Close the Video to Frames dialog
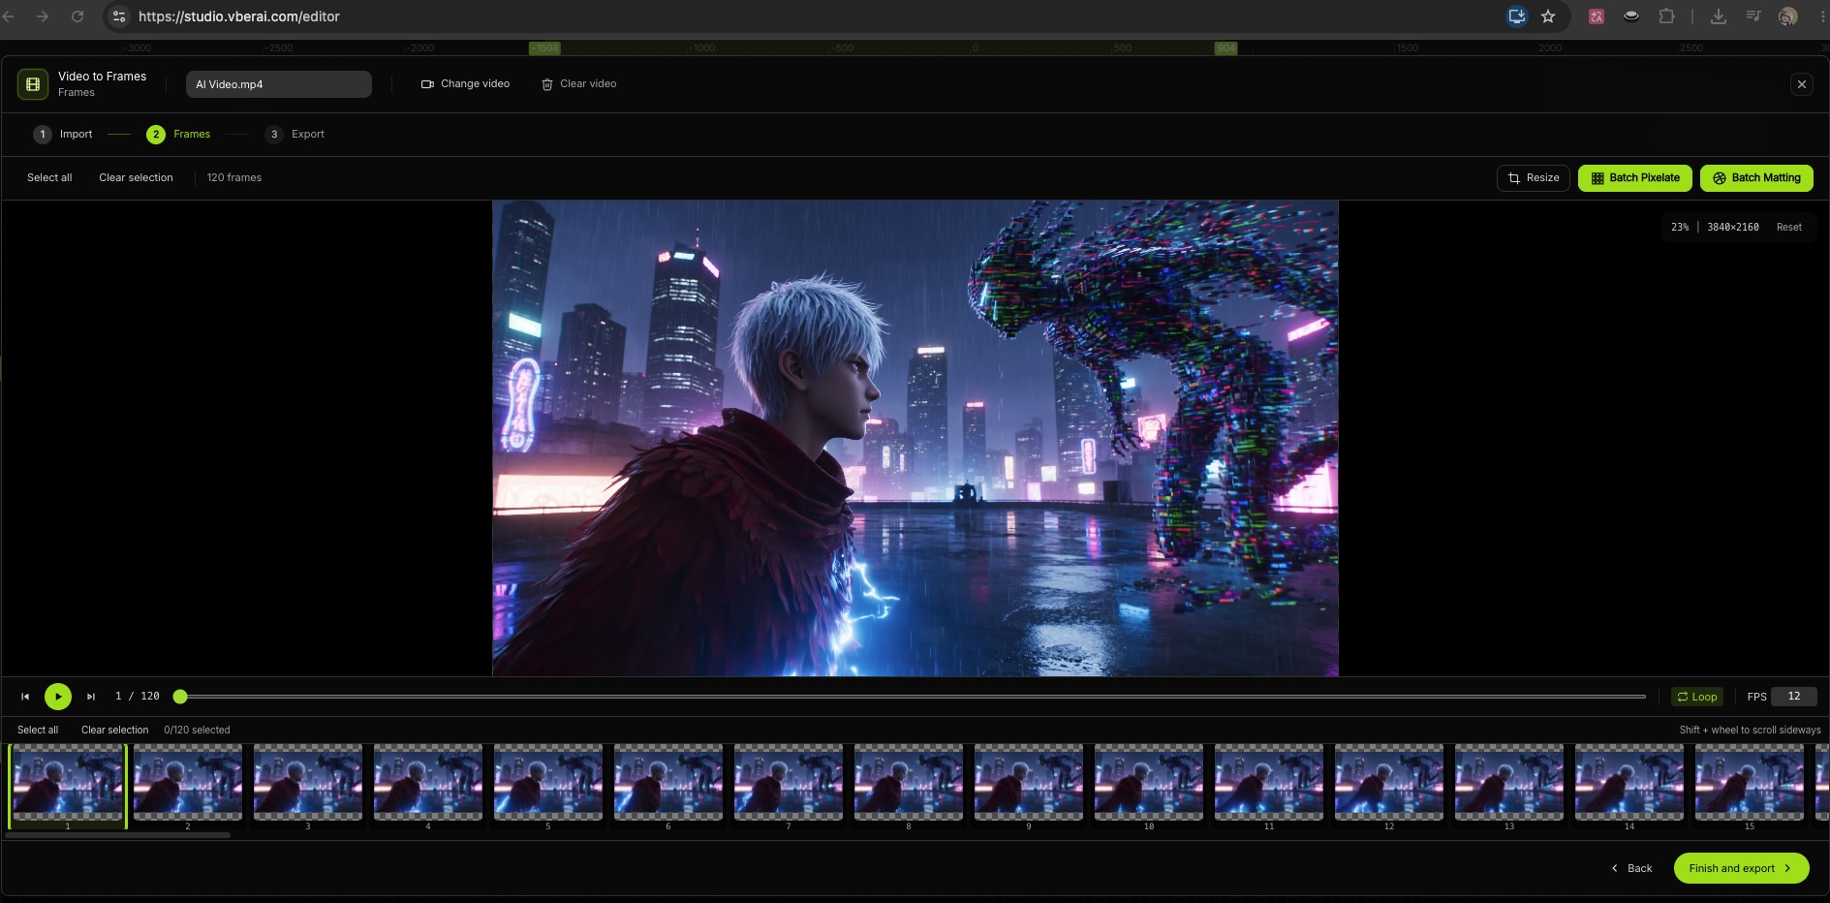This screenshot has width=1830, height=903. [1802, 84]
